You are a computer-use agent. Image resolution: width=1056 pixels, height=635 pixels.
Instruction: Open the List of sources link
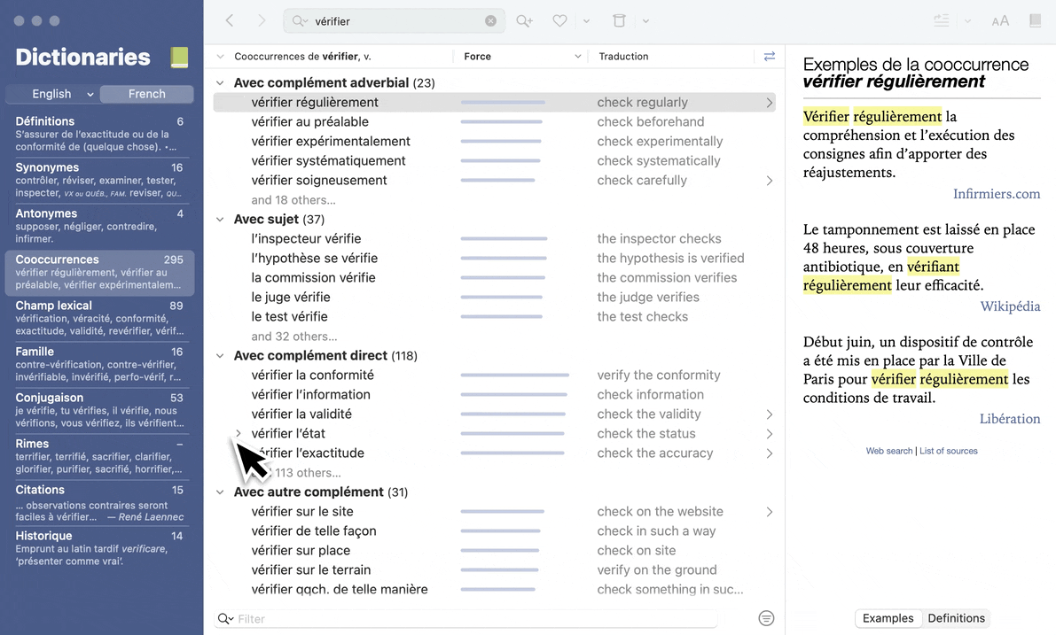[948, 451]
